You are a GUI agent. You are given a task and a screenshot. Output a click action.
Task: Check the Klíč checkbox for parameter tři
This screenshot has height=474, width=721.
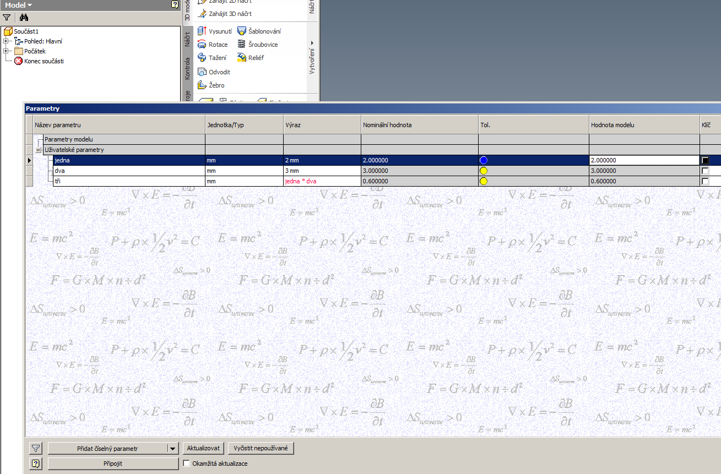[705, 181]
